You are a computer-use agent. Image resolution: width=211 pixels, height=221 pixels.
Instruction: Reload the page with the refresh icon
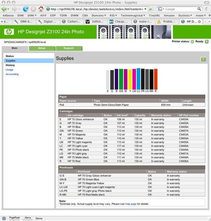[26, 9]
